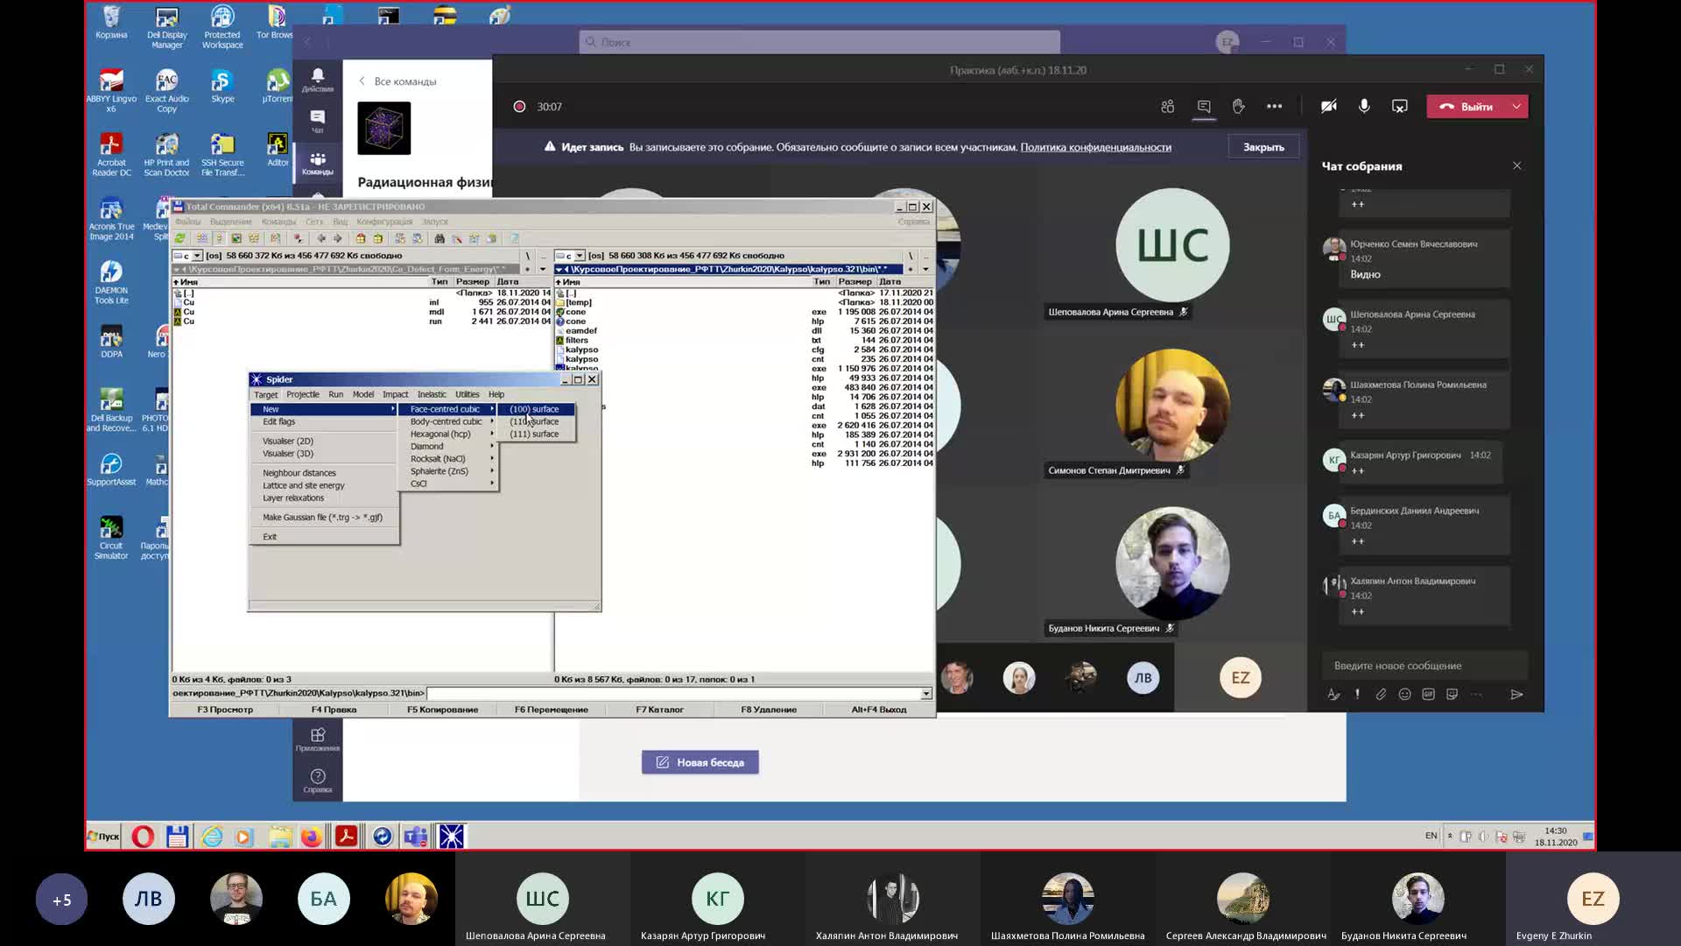Click Make Gaussian file menu entry
This screenshot has height=946, width=1681.
point(324,517)
